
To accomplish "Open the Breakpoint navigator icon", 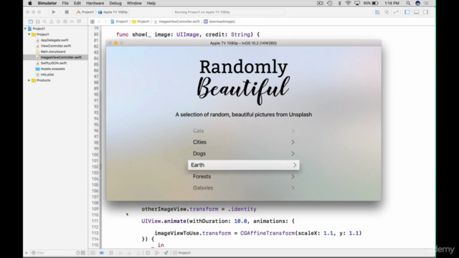I will [72, 21].
